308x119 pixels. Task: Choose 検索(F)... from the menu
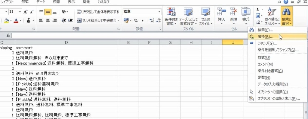click(x=277, y=30)
